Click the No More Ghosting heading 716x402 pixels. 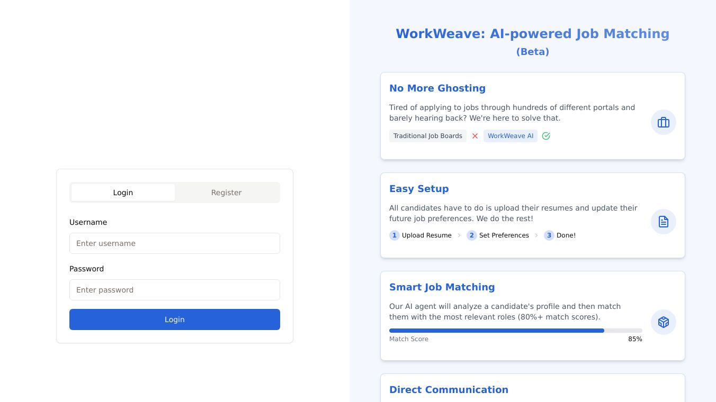click(437, 88)
